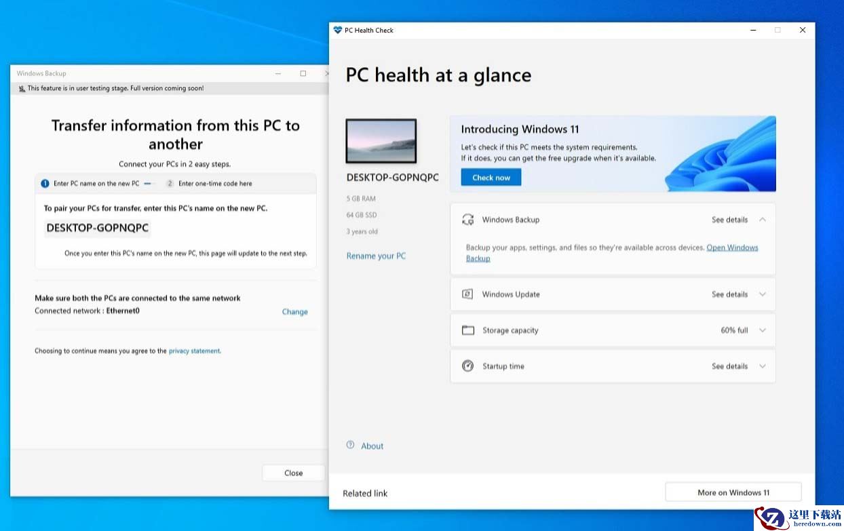The height and width of the screenshot is (531, 844).
Task: Click step 1 circle in Windows Backup wizard
Action: click(45, 183)
